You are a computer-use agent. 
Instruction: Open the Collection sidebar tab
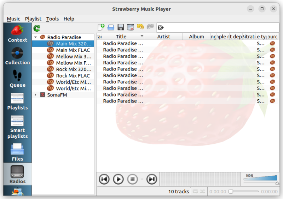17,56
